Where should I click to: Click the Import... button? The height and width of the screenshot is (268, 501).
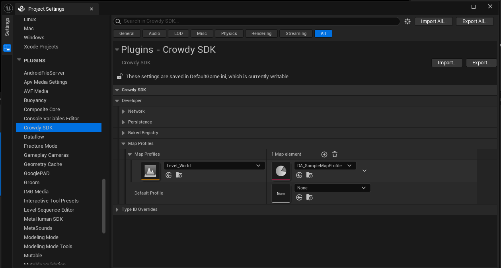tap(447, 63)
